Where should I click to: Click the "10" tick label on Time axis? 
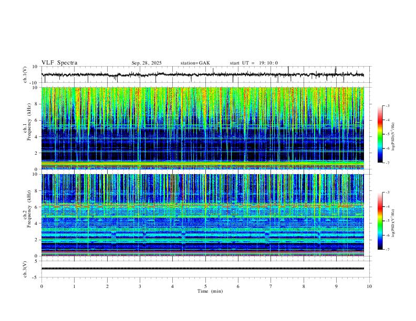coord(369,286)
